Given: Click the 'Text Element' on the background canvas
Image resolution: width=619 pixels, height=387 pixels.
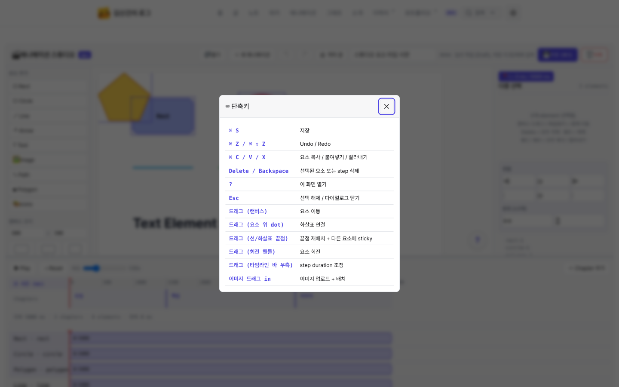Looking at the screenshot, I should tap(175, 223).
